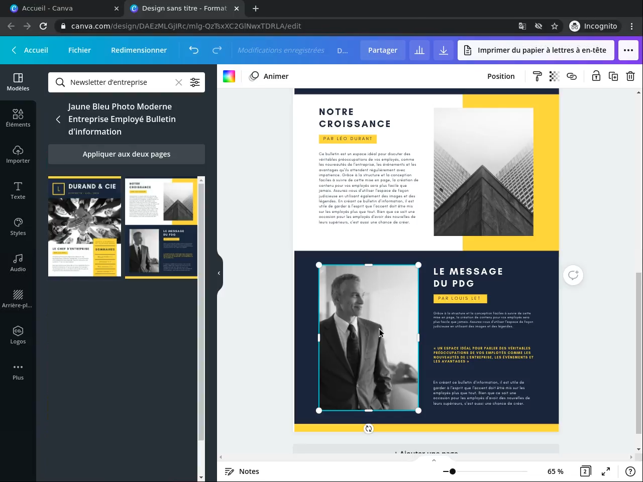Click the browser translate page icon
This screenshot has width=643, height=482.
pyautogui.click(x=522, y=26)
